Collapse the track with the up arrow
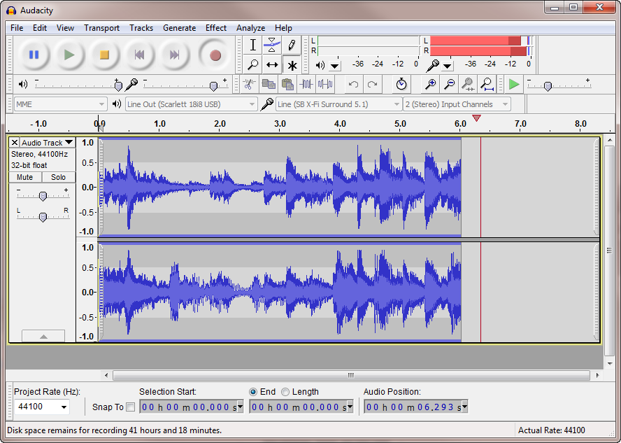This screenshot has height=443, width=621. [43, 336]
